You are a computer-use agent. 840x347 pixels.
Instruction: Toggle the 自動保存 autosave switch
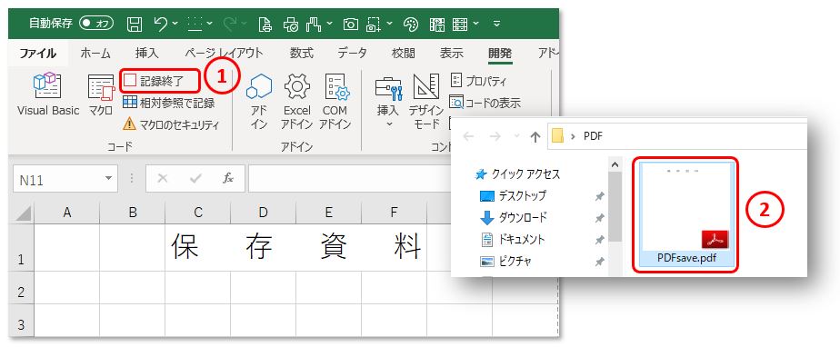point(95,23)
